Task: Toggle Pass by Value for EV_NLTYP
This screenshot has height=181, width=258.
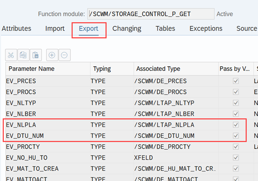Action: tap(236, 103)
